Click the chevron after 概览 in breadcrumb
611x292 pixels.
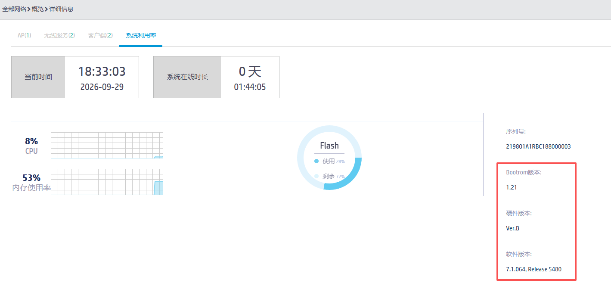point(46,9)
